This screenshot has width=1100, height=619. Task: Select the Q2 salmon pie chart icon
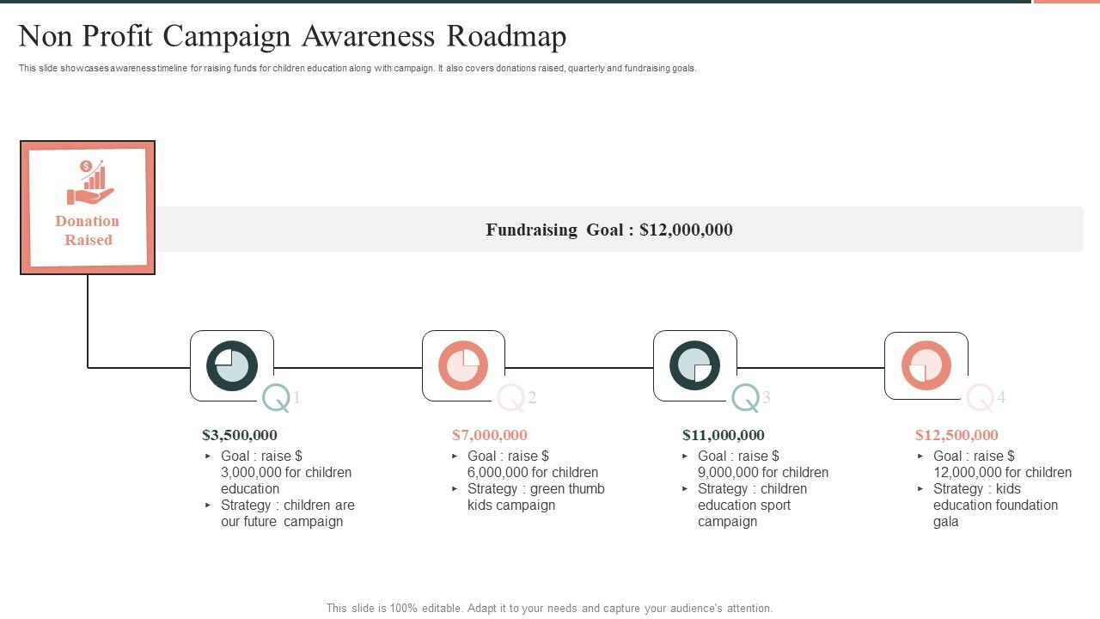463,366
